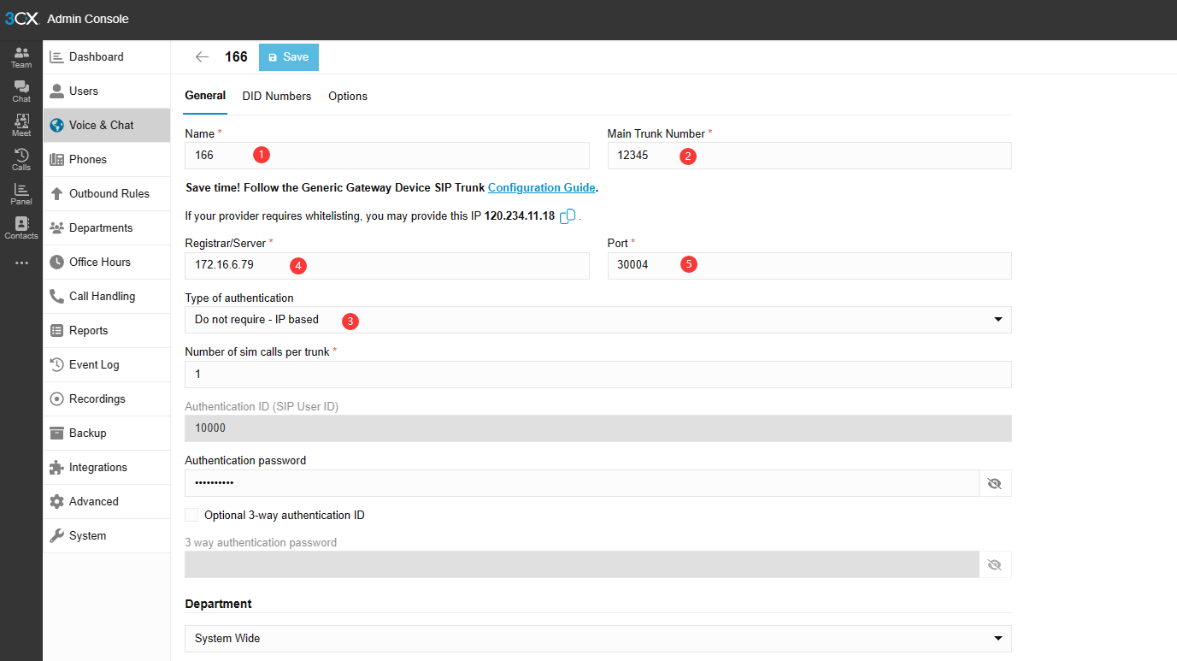Select Voice & Chat in the sidebar
This screenshot has width=1177, height=661.
[x=107, y=126]
